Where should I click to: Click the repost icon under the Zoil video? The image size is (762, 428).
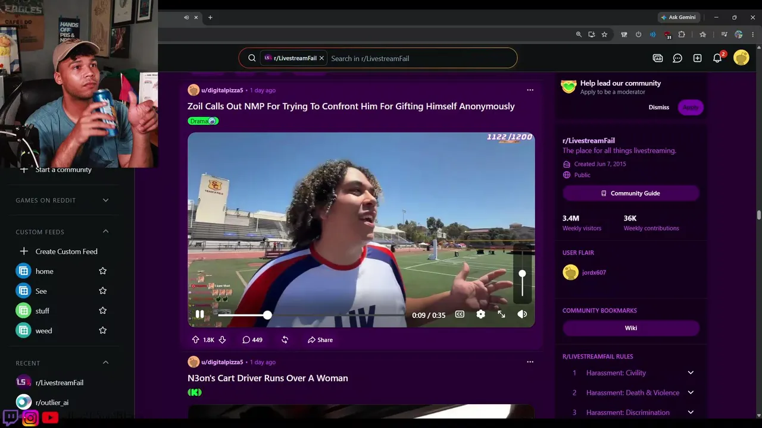[x=285, y=340]
